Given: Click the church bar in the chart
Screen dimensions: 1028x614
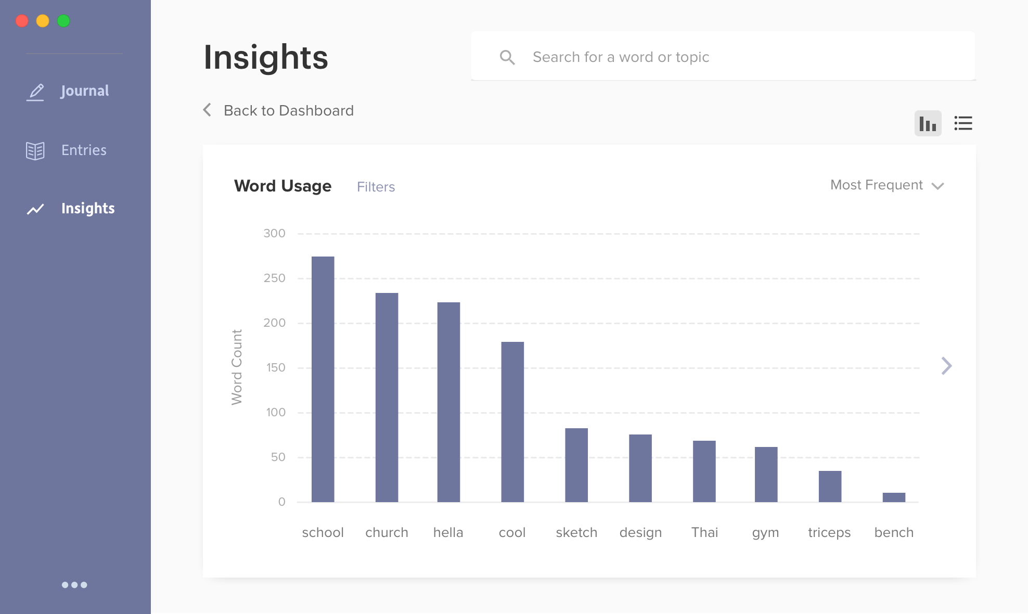Looking at the screenshot, I should [387, 398].
